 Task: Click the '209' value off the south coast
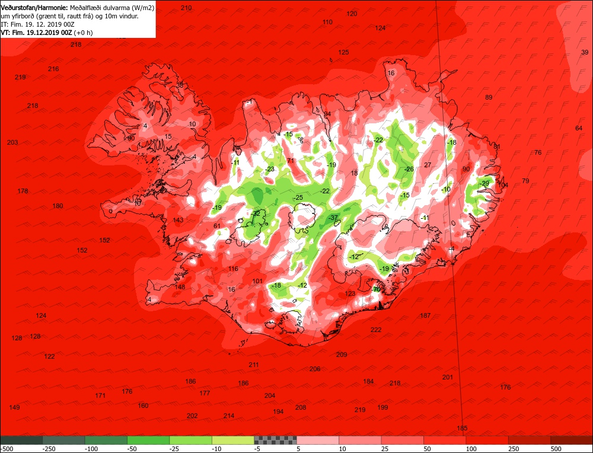pyautogui.click(x=342, y=355)
